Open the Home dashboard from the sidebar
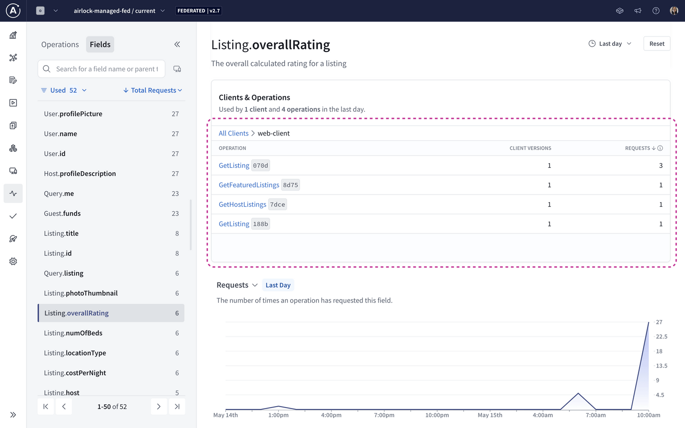 click(x=13, y=35)
